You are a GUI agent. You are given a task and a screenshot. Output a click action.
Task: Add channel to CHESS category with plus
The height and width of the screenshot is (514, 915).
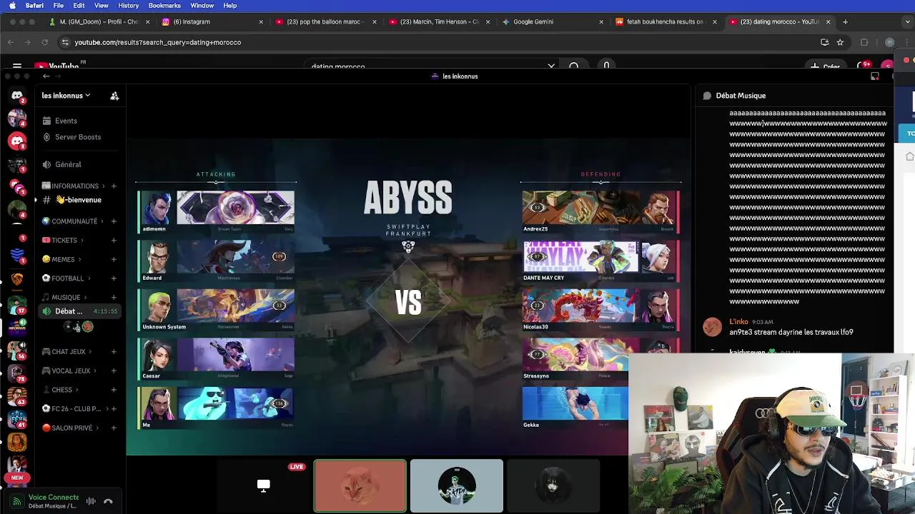(114, 390)
